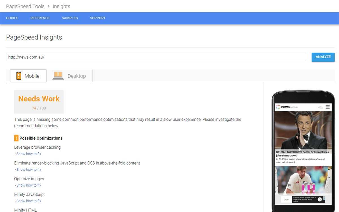This screenshot has width=339, height=212.
Task: Click the ad arrow button in phone preview
Action: 320,199
